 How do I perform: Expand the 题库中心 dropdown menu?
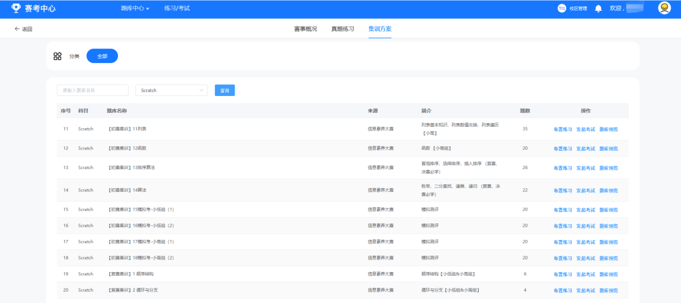(x=135, y=8)
